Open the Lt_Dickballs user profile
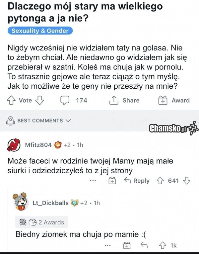 50,203
